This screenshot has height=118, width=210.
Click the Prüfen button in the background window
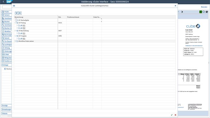click(6, 12)
